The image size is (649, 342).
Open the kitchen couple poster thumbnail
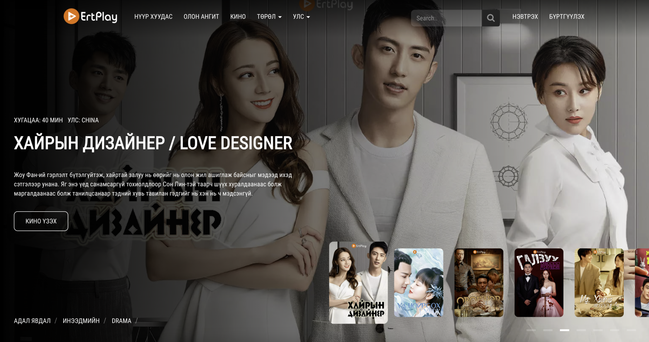[x=599, y=283]
